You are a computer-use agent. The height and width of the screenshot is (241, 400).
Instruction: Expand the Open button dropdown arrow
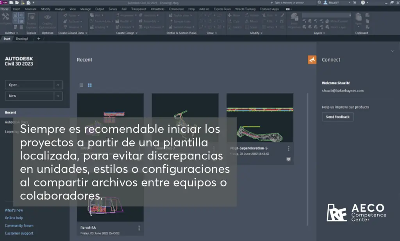click(x=58, y=85)
